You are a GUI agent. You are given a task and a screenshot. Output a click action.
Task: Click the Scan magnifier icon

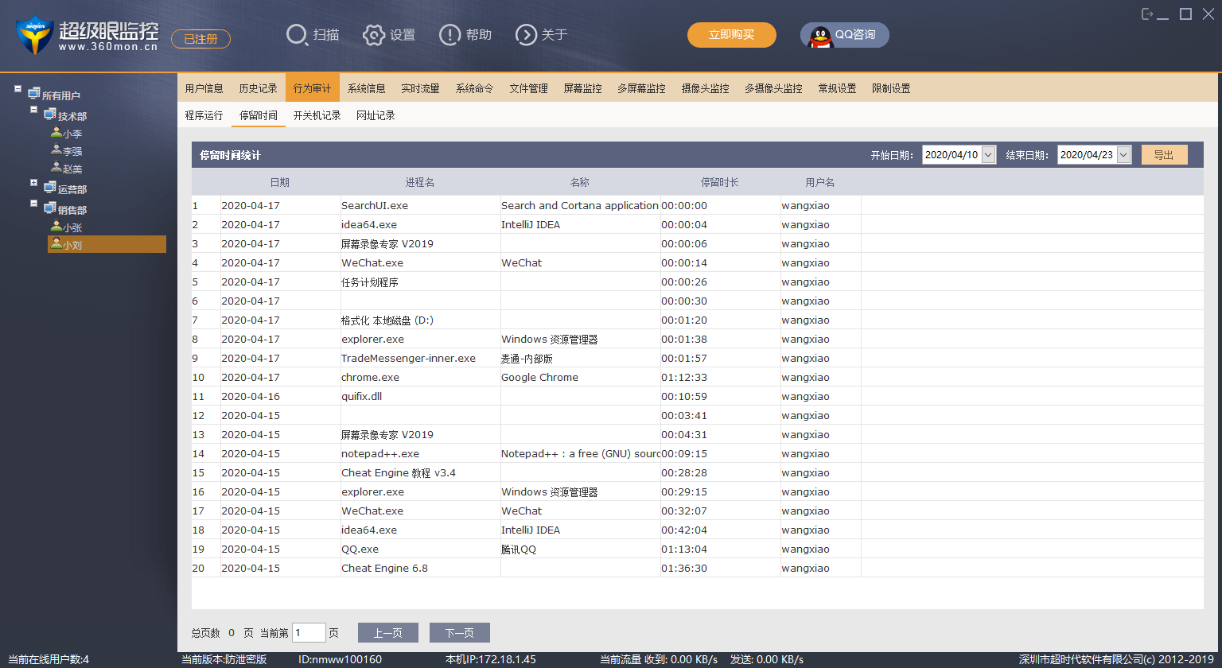297,35
